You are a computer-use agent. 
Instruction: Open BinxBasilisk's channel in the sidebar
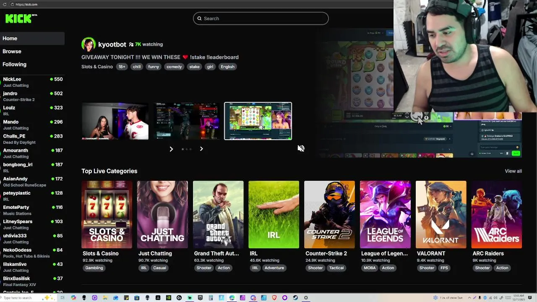(32, 281)
